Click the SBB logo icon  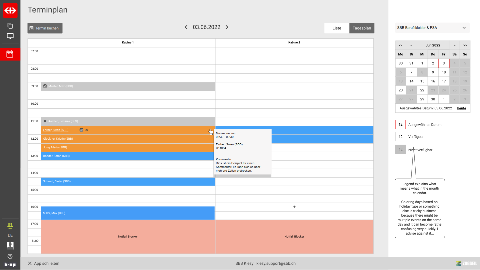(10, 10)
